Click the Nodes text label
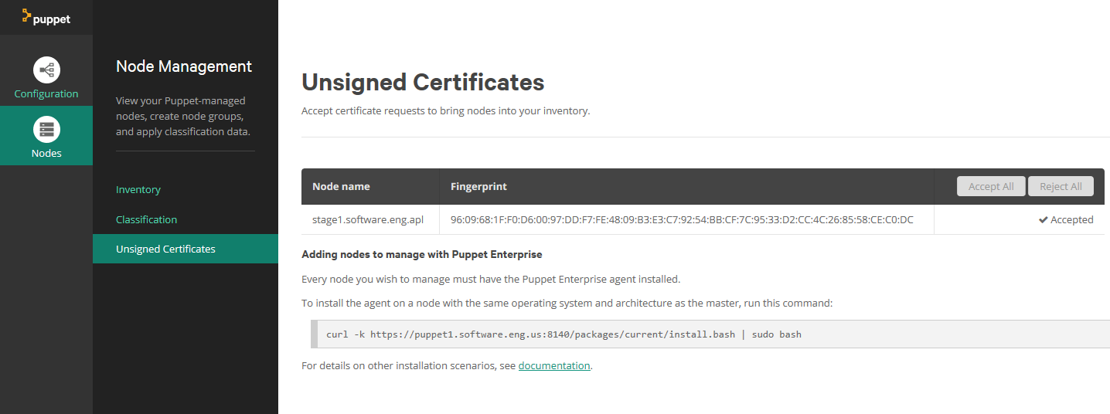 (x=46, y=153)
